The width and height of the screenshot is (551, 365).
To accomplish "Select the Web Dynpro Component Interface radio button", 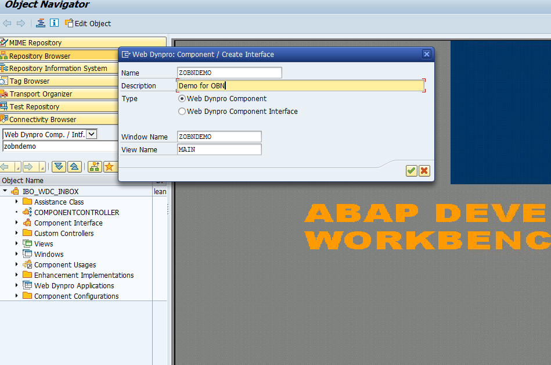I will coord(182,111).
